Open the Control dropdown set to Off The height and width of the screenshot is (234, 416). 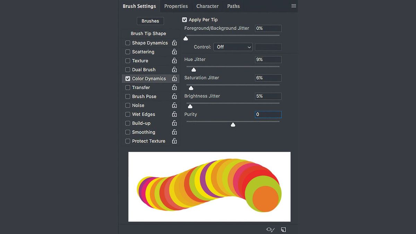[233, 47]
